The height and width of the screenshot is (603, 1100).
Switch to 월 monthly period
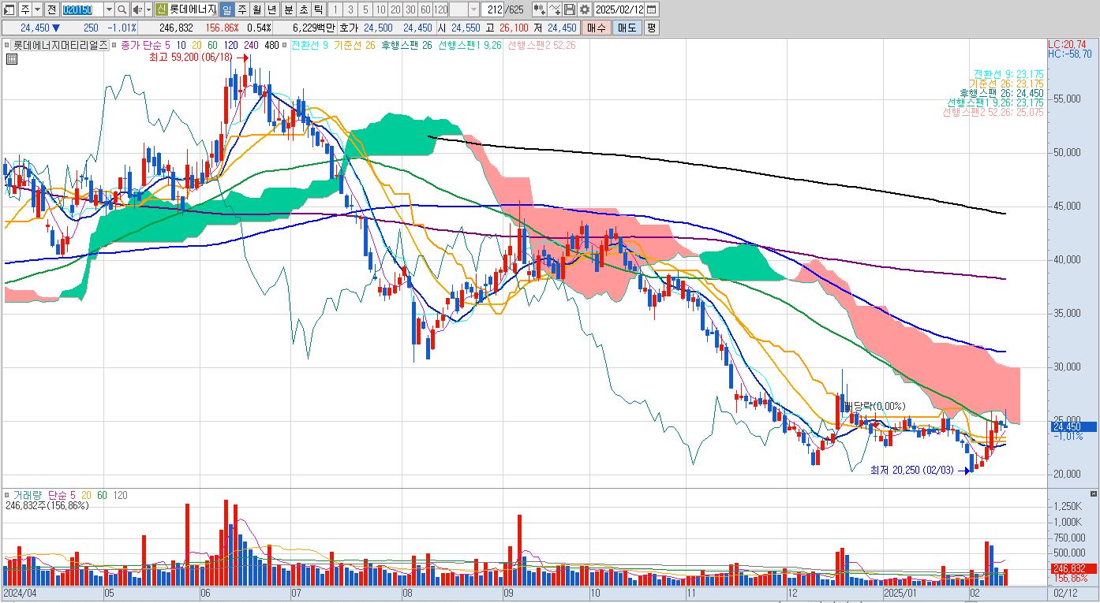point(256,9)
